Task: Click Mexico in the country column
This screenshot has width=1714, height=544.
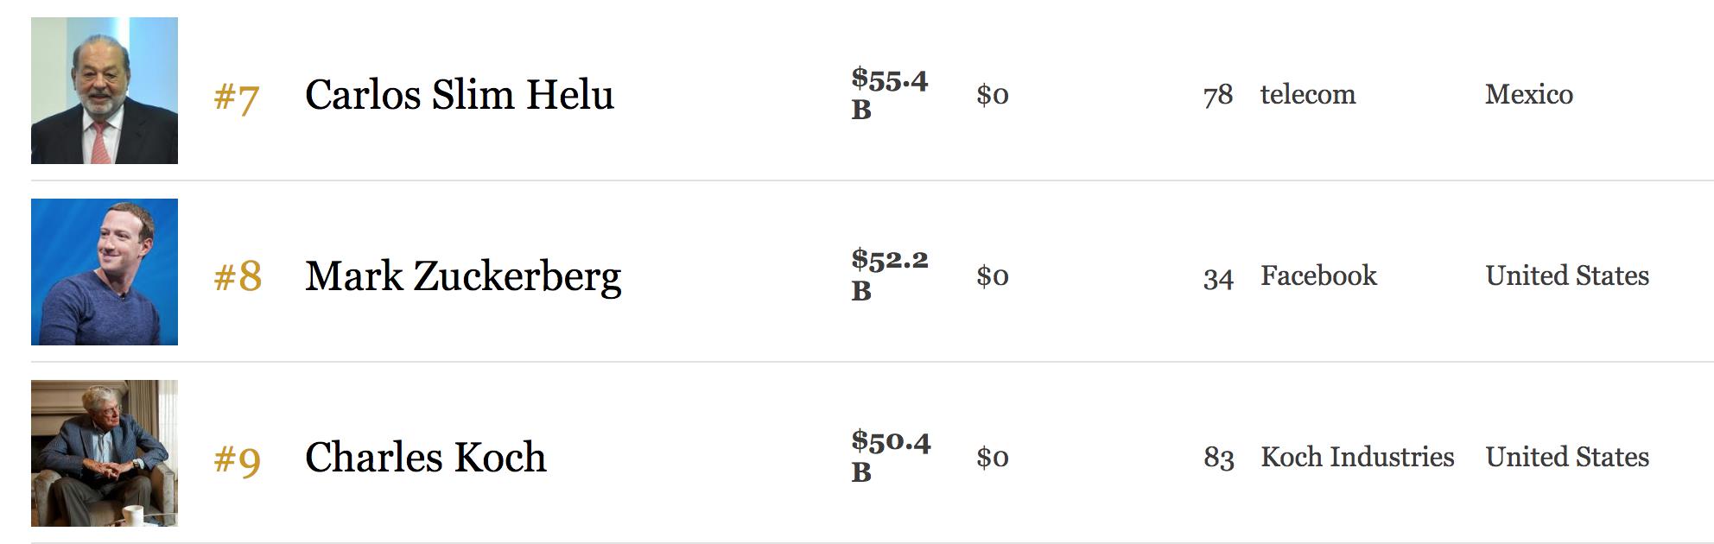Action: click(1529, 94)
